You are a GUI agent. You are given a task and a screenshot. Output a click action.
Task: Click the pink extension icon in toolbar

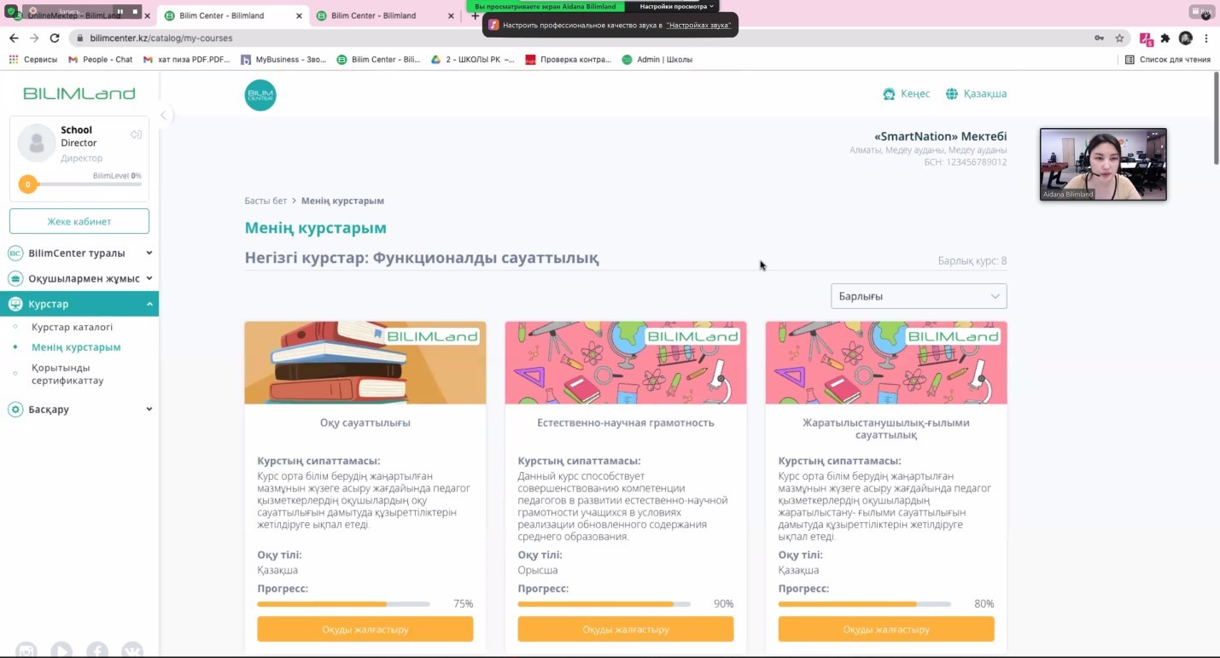tap(1146, 38)
